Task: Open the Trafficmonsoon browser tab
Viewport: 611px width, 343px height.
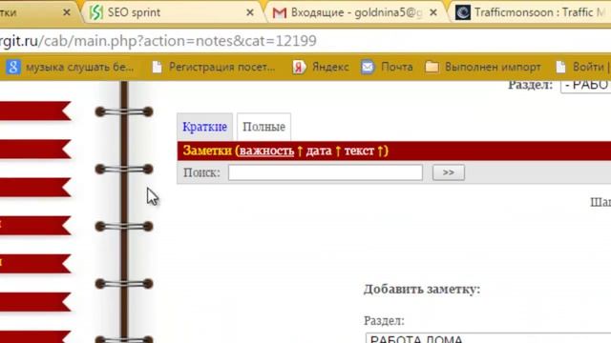Action: click(x=531, y=12)
